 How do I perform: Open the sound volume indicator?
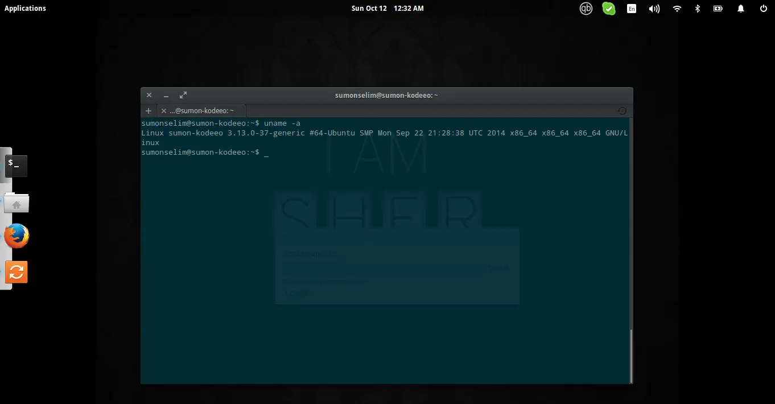[x=654, y=9]
